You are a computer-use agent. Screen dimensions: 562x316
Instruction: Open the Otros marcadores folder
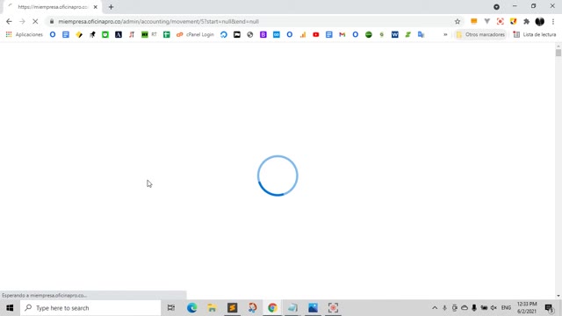[x=480, y=35]
